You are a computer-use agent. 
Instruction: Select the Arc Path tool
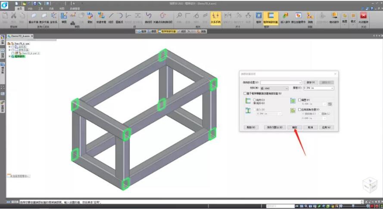tap(119, 18)
